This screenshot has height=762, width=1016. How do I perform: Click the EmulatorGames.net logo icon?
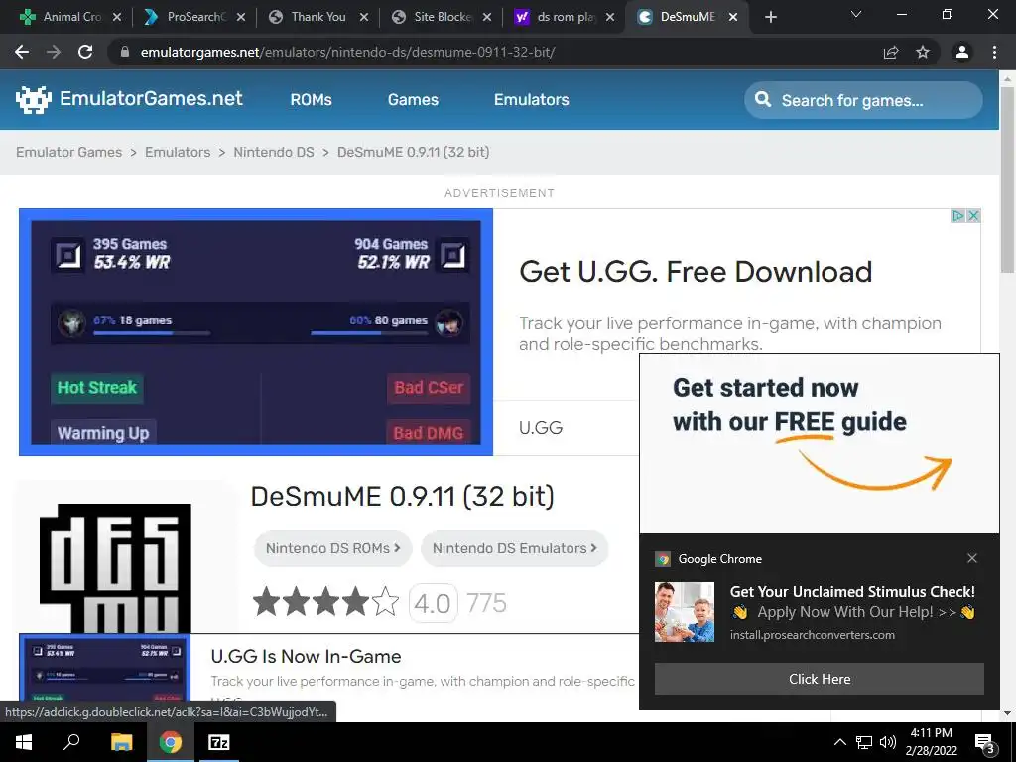33,100
